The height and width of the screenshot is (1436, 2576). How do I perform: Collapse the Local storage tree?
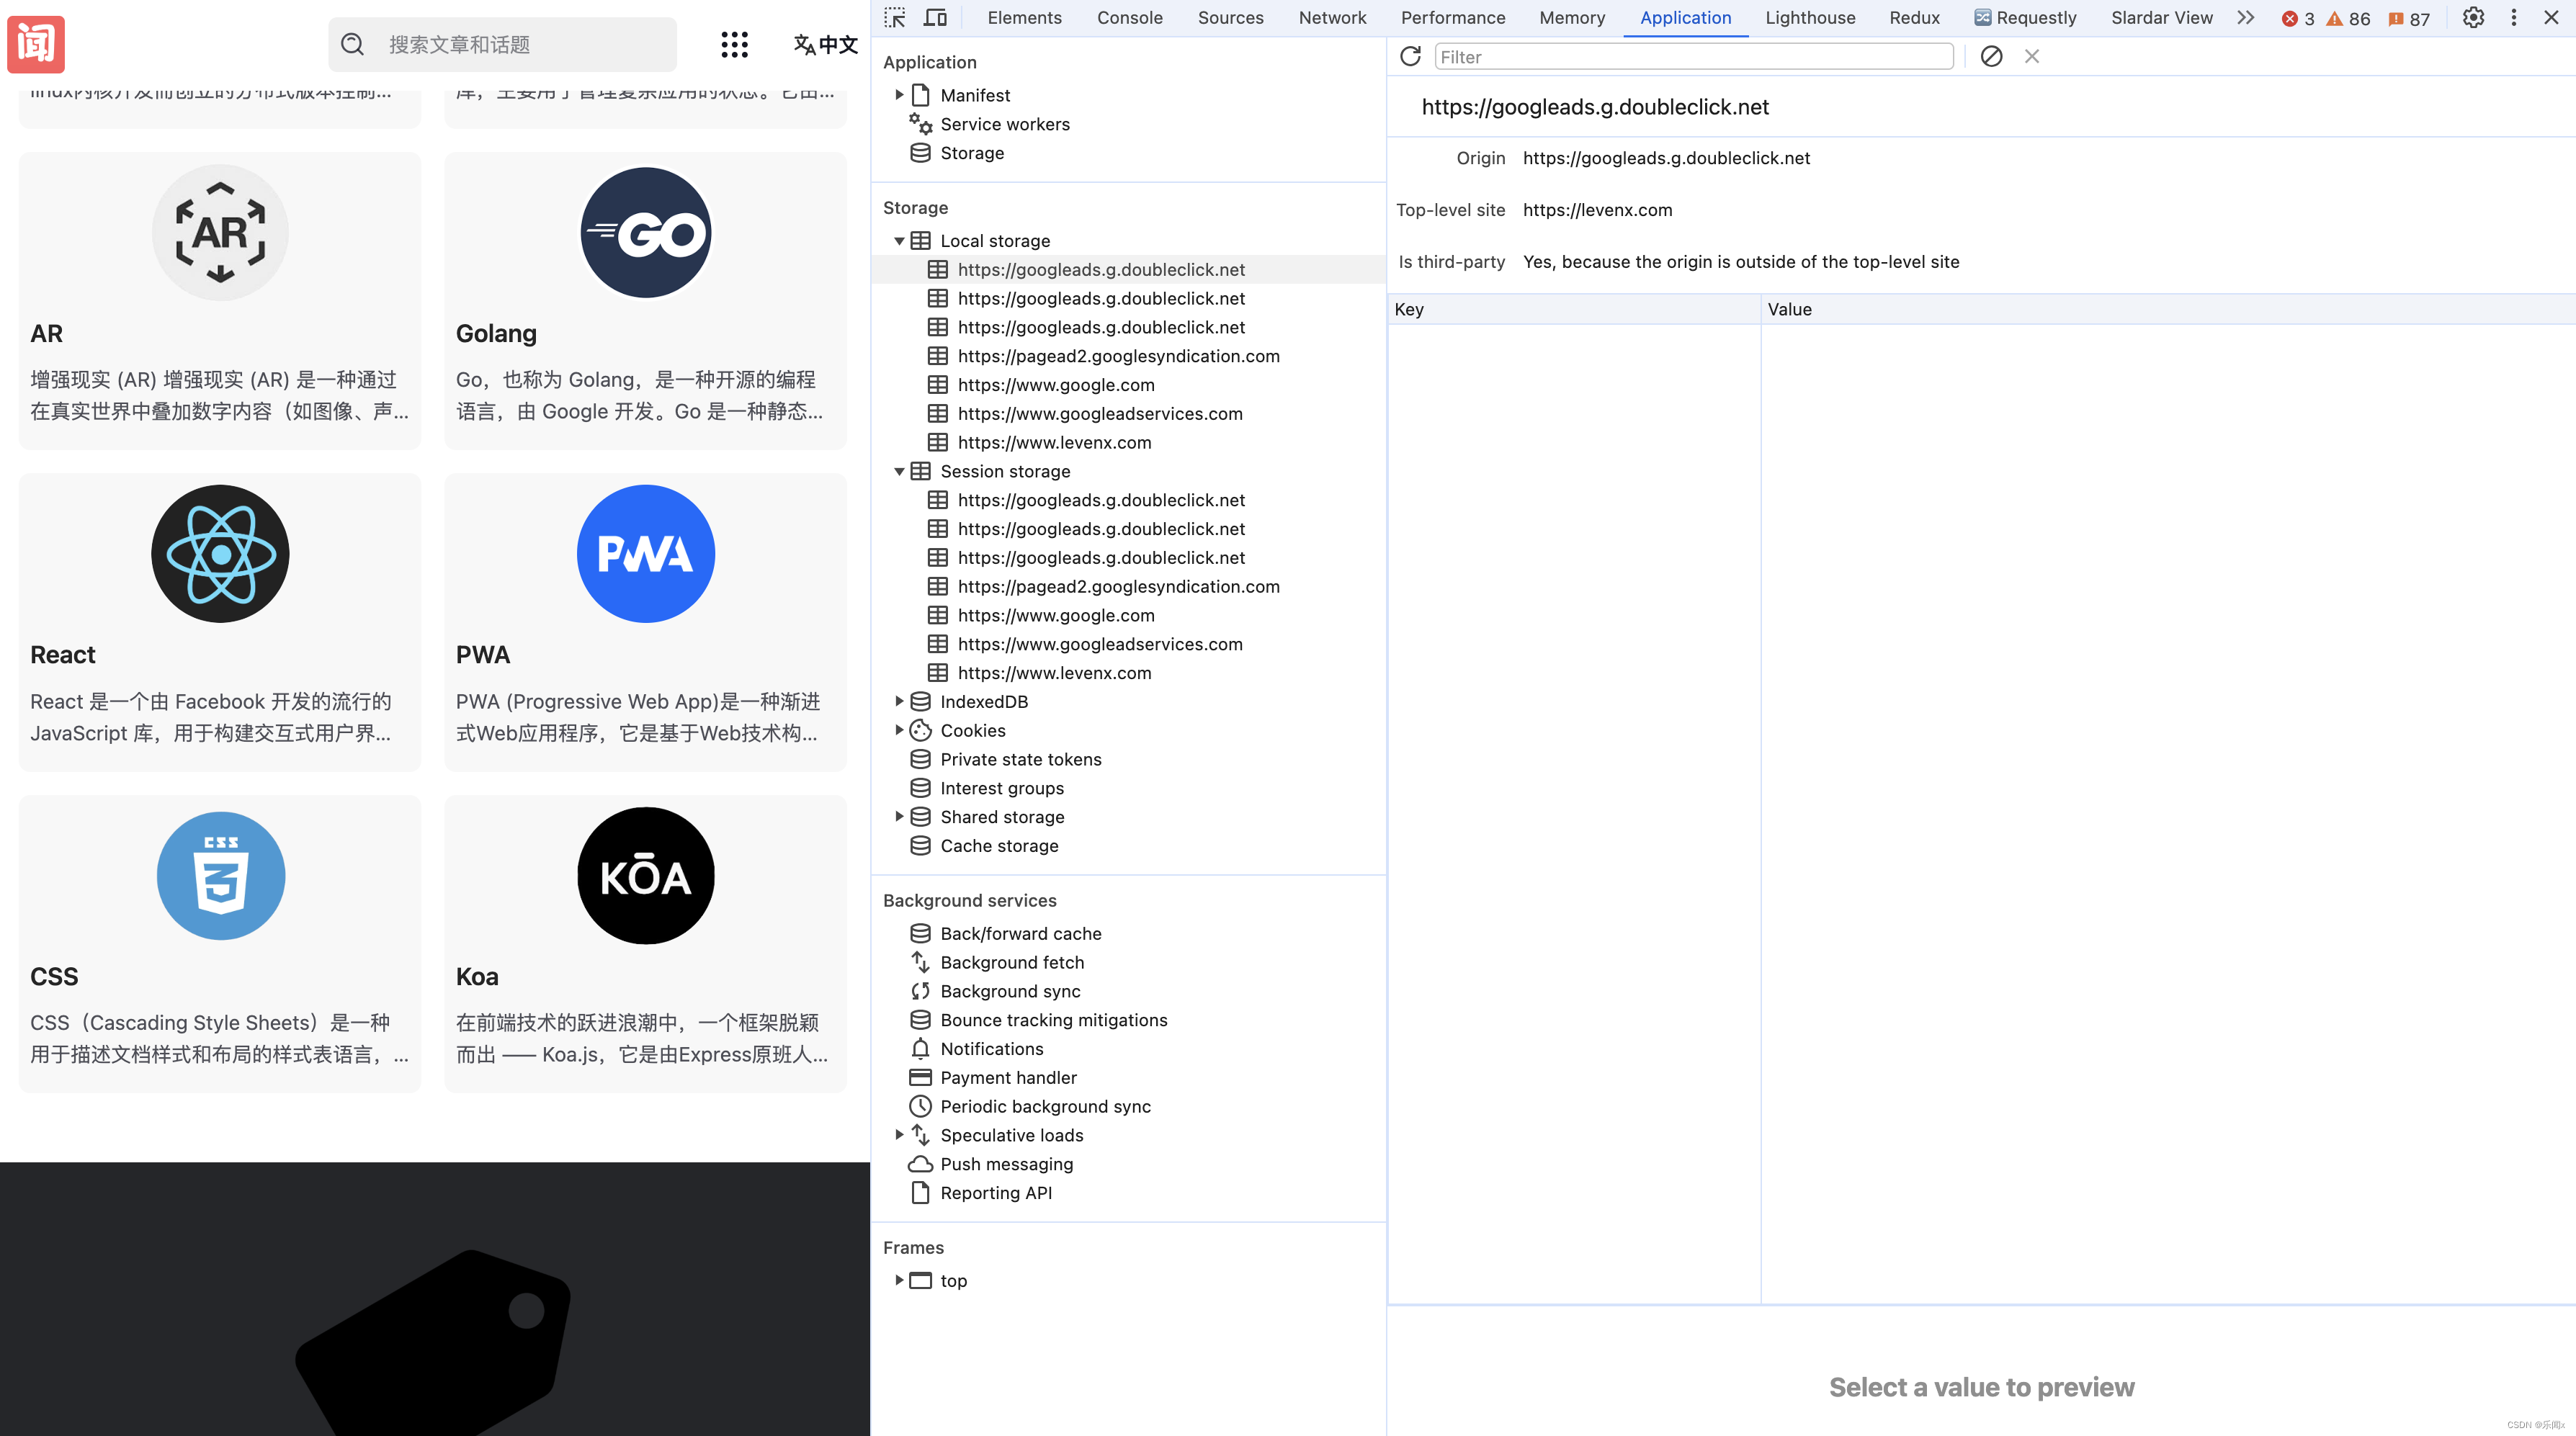pyautogui.click(x=899, y=241)
